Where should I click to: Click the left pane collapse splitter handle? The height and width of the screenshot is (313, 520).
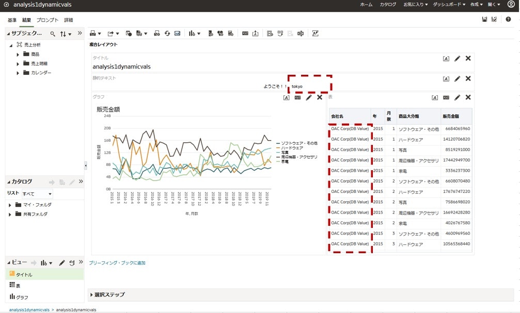coord(86,165)
